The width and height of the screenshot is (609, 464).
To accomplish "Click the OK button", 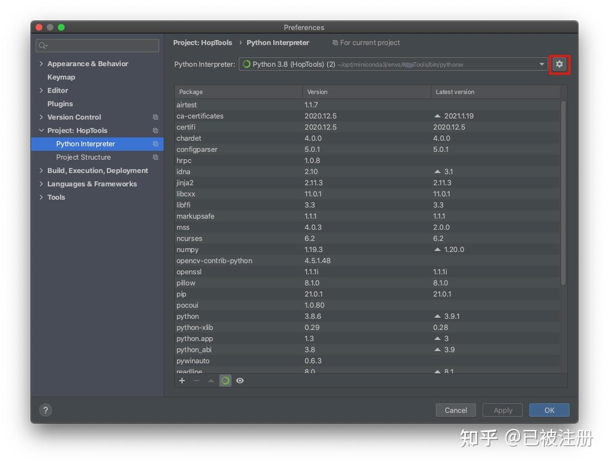I will 549,410.
